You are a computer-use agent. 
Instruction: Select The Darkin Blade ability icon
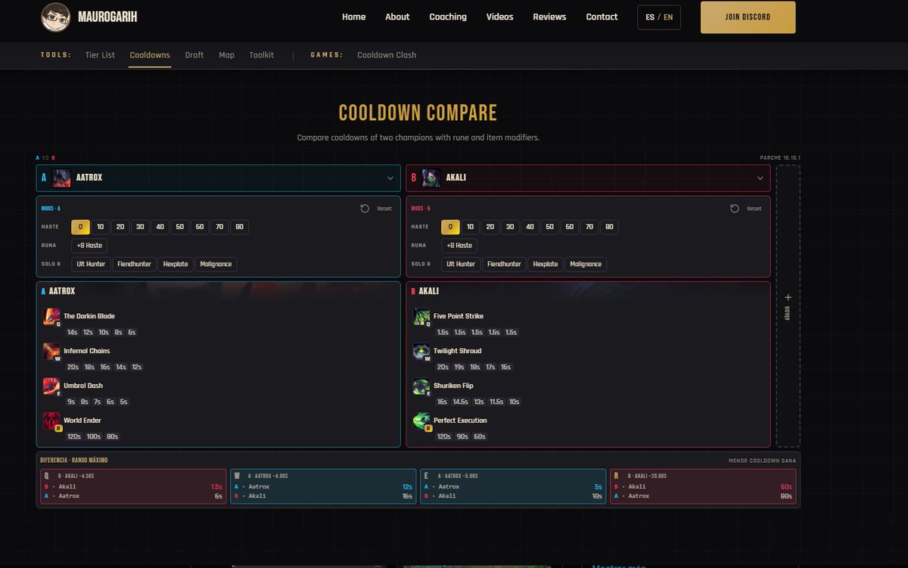[x=51, y=317]
